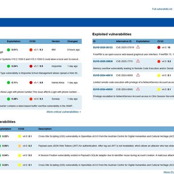This screenshot has width=174, height=174.
Task: Open the EUVD ID link beside CVE-2025-57819
Action: coord(103,47)
